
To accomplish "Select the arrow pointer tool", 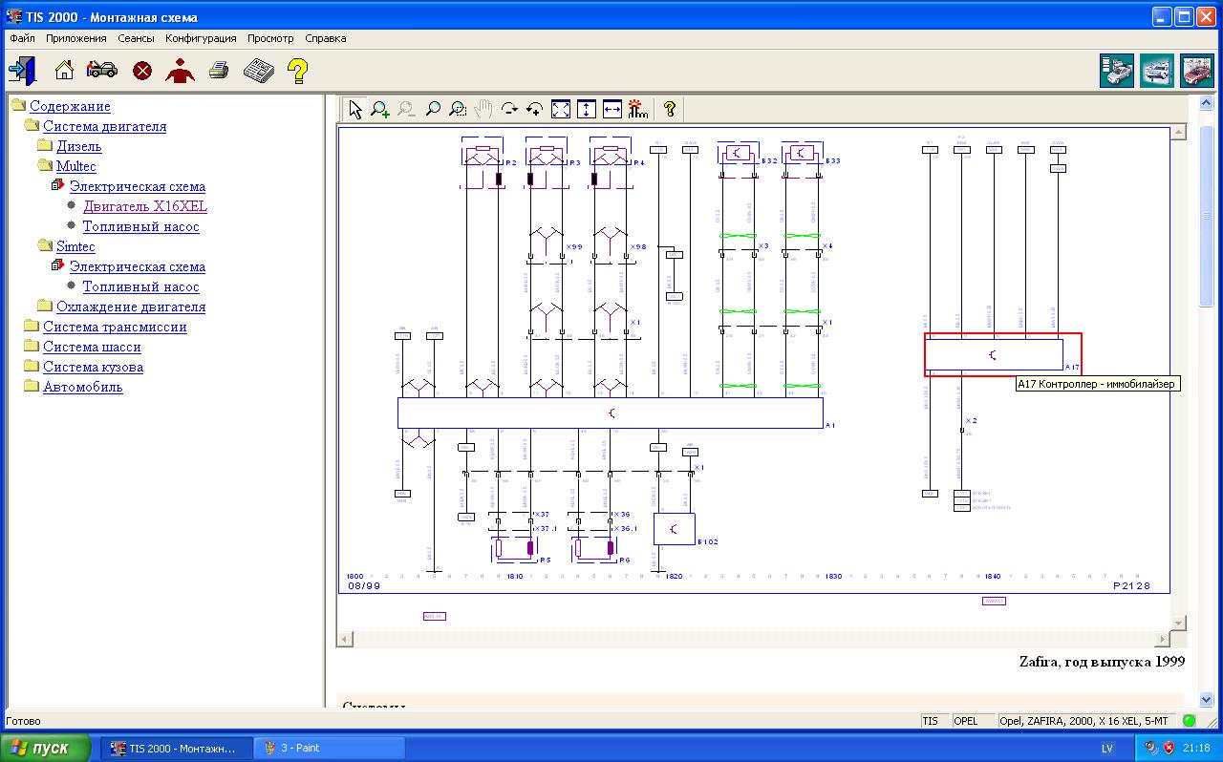I will (354, 110).
